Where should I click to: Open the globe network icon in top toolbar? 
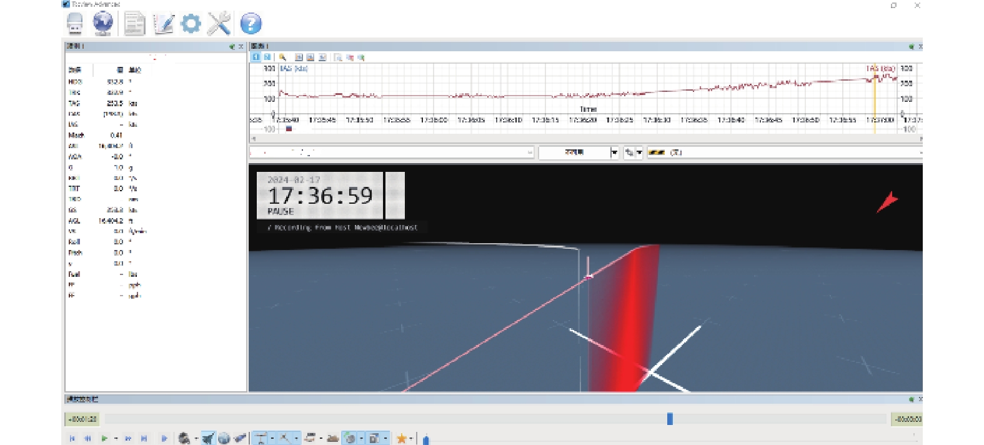tap(103, 24)
